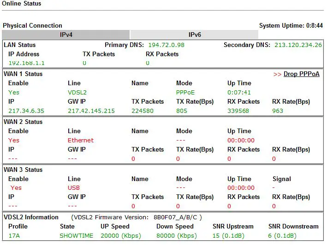327x246 pixels.
Task: Select Primary DNS value 194.72.0.98
Action: pyautogui.click(x=166, y=45)
